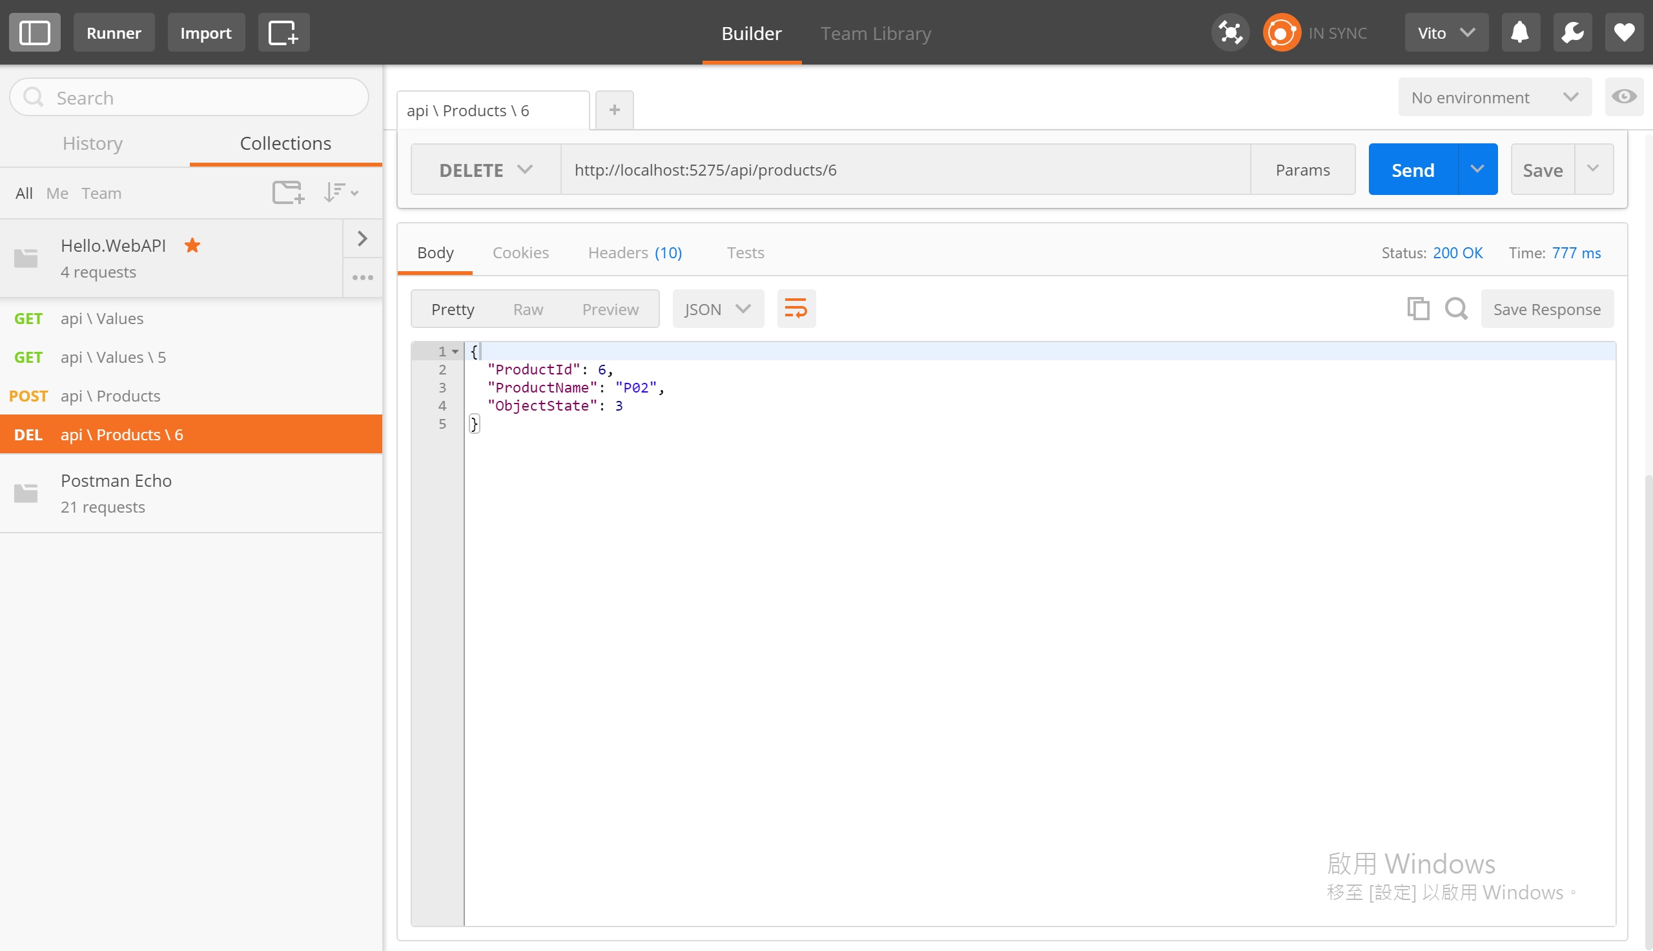
Task: Click the "ProductName" line in response
Action: coord(575,387)
